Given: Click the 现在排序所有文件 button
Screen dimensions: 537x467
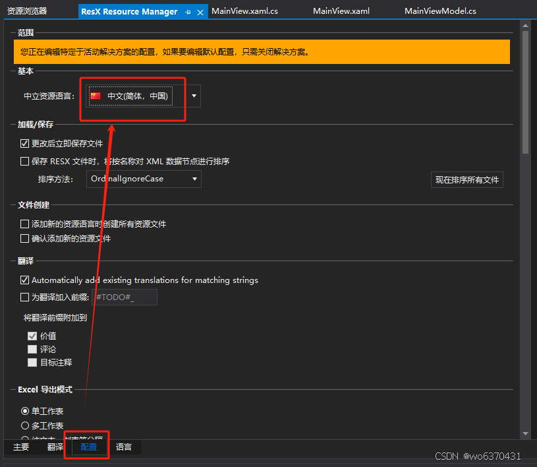Looking at the screenshot, I should pos(466,179).
